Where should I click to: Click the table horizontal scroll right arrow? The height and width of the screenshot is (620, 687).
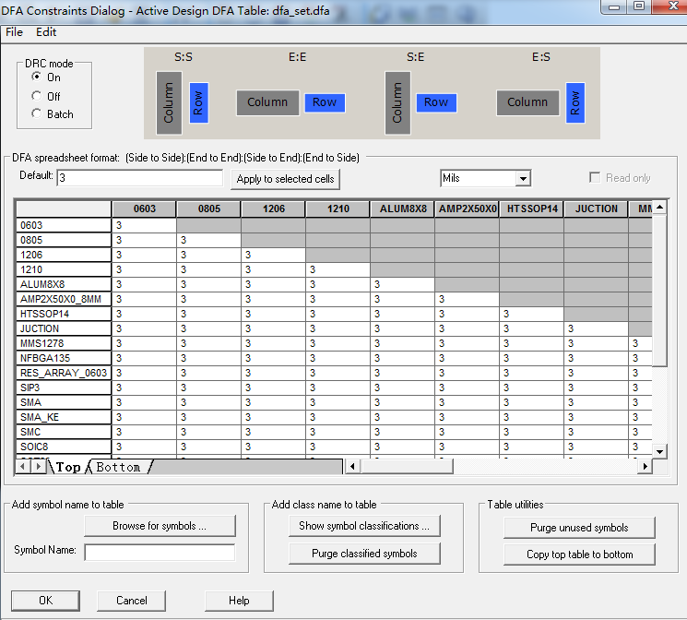tap(646, 467)
